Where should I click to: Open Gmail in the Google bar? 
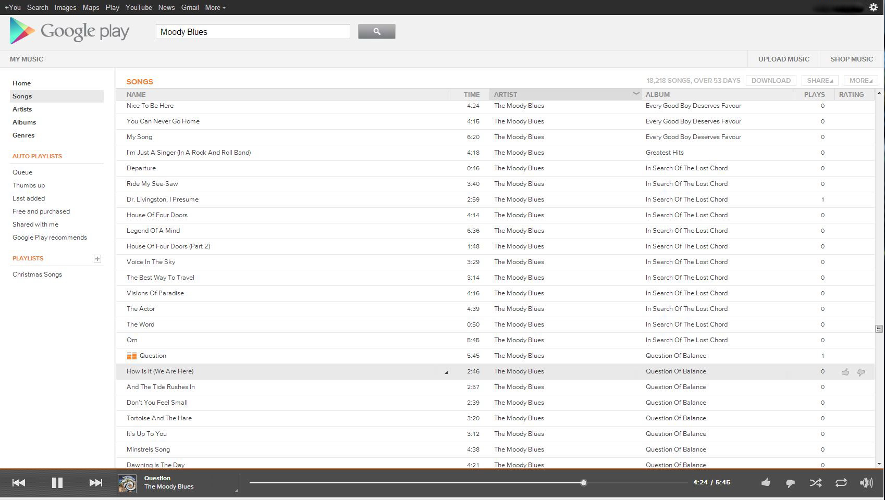(x=190, y=7)
